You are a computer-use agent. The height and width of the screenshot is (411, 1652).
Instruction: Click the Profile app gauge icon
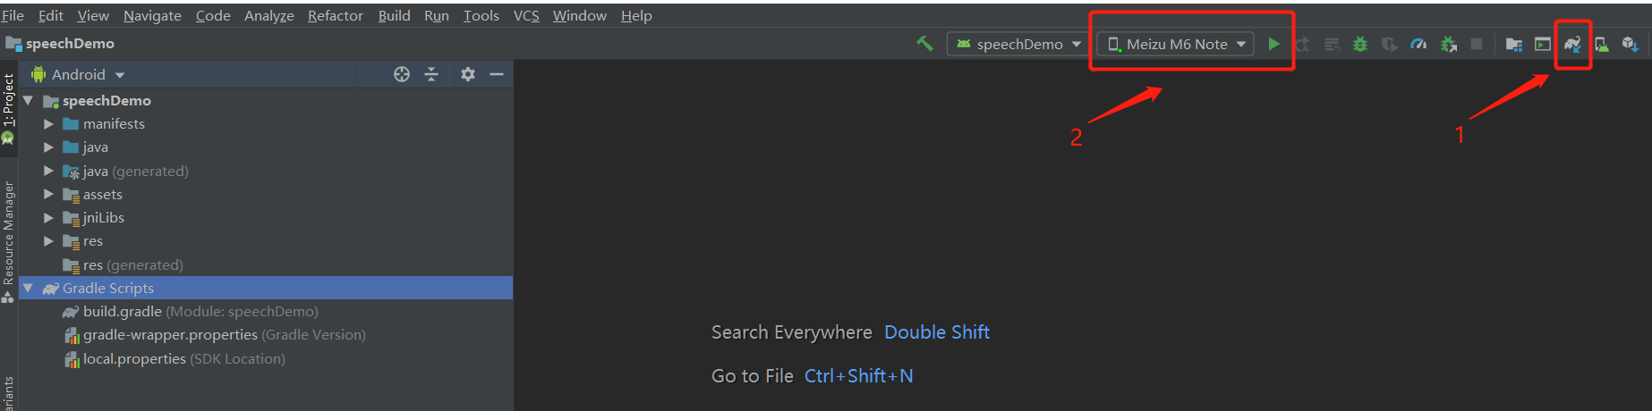point(1418,44)
